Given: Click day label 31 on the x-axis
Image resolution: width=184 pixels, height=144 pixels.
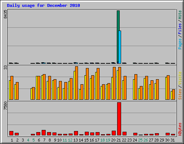Looking at the screenshot, I should 172,140.
